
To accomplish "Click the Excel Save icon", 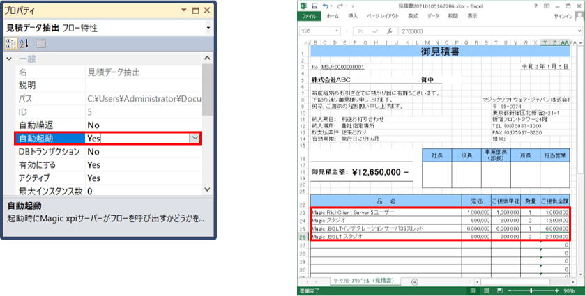I will pos(315,6).
